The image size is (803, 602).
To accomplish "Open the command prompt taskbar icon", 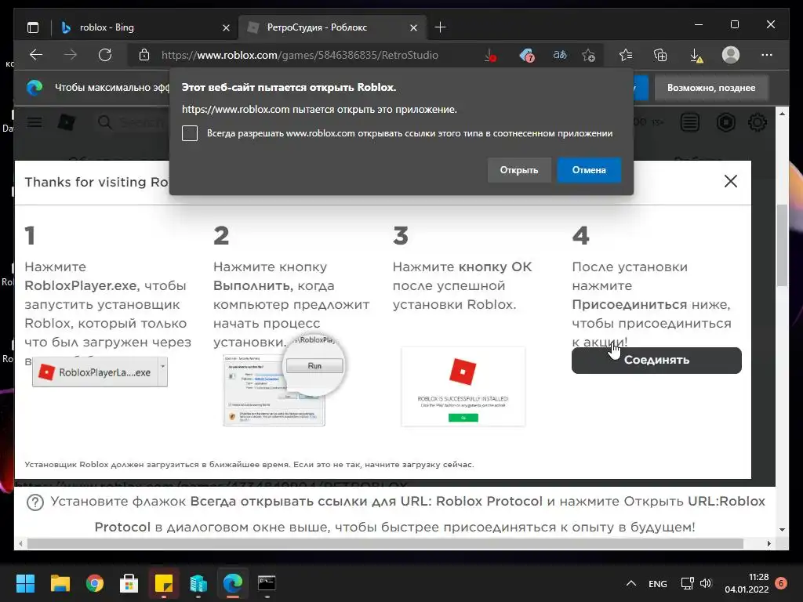I will pos(267,583).
